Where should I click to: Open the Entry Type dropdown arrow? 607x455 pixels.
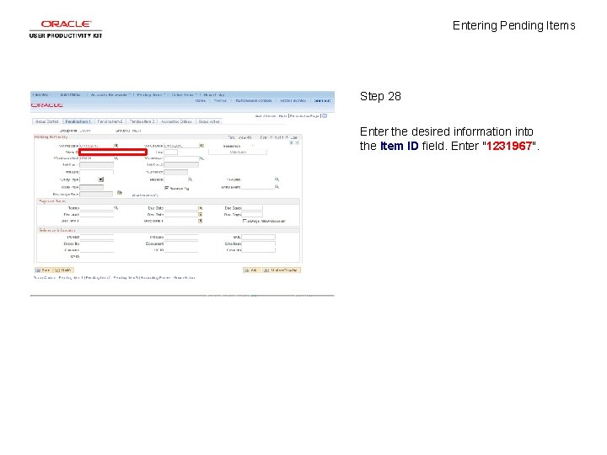click(x=100, y=179)
